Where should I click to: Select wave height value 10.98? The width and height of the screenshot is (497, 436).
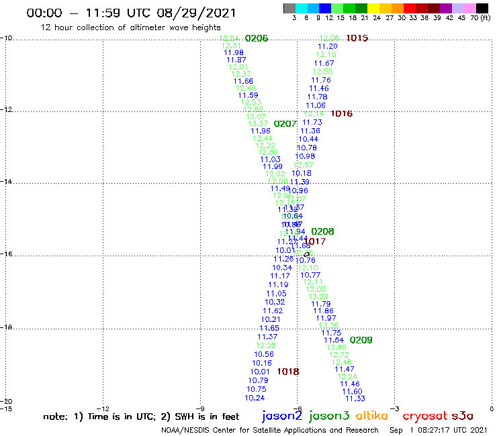(x=305, y=156)
